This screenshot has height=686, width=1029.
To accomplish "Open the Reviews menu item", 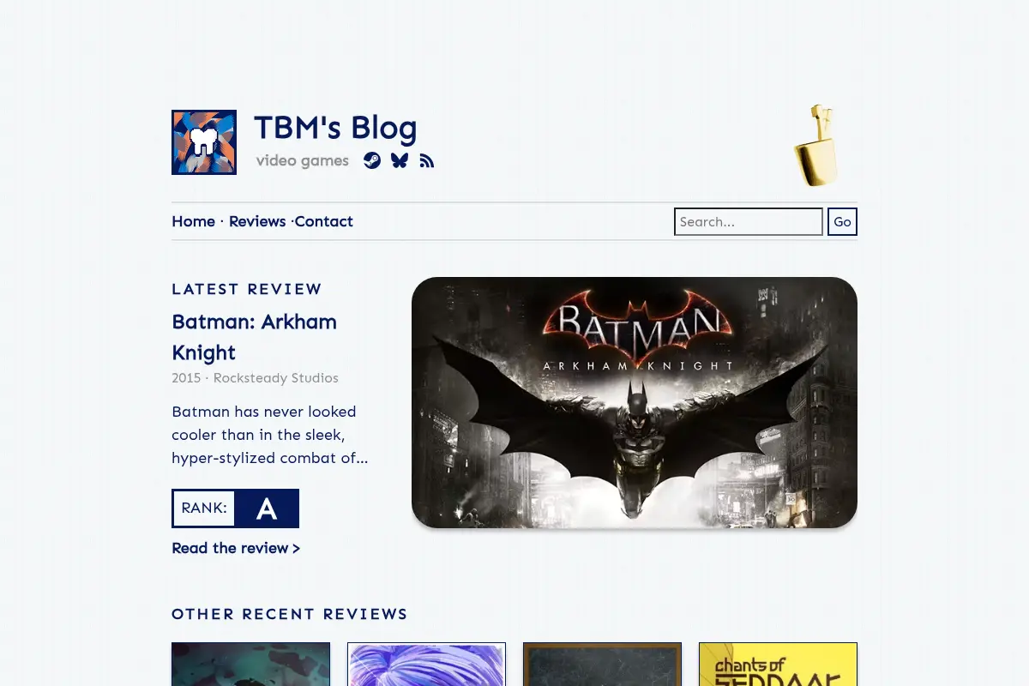I will 257,221.
